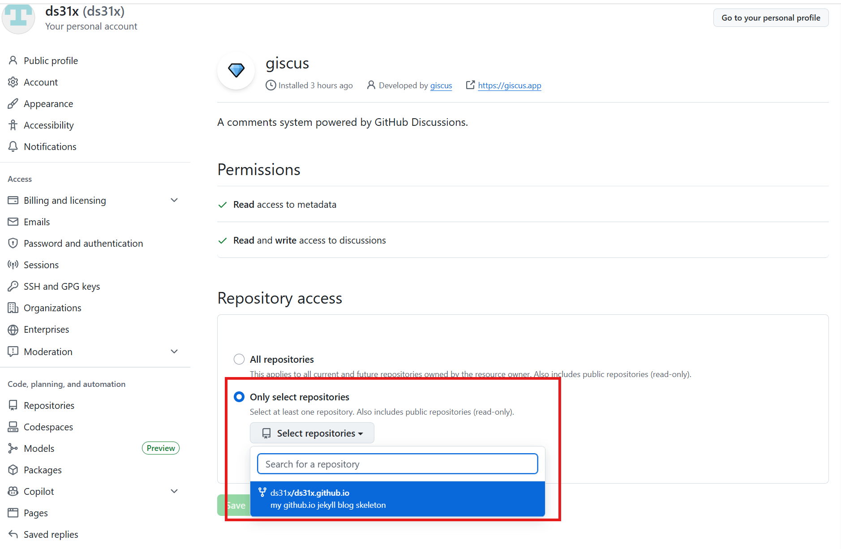The image size is (841, 549).
Task: Open SSH and GPG keys page
Action: (62, 286)
